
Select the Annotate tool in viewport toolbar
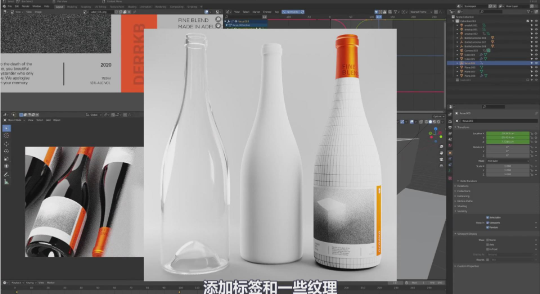pos(6,175)
